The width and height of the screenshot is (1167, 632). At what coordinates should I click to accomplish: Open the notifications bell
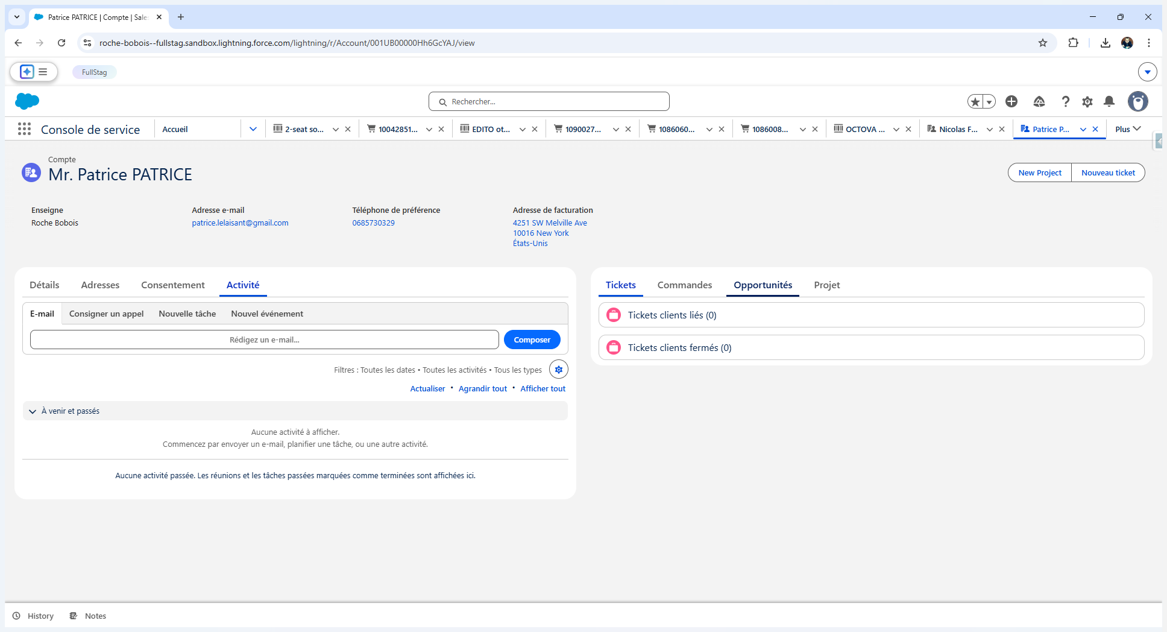click(1109, 102)
